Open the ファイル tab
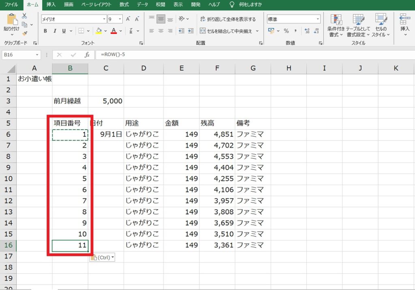 pyautogui.click(x=11, y=4)
